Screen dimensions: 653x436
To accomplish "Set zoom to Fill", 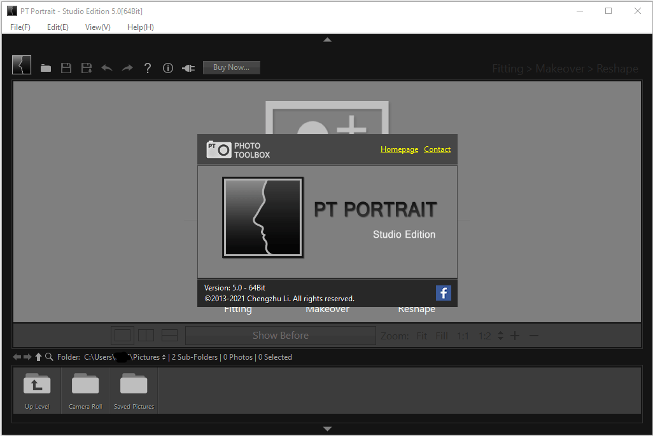I will (x=442, y=336).
